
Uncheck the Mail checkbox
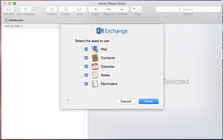pos(86,49)
